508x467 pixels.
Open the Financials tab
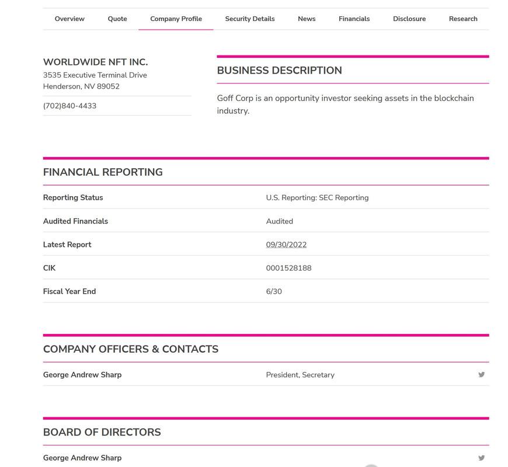(354, 19)
